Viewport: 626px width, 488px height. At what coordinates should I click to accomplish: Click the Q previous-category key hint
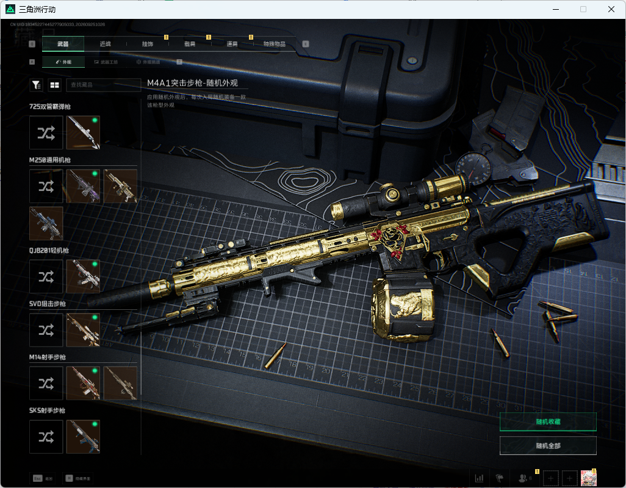click(x=32, y=44)
